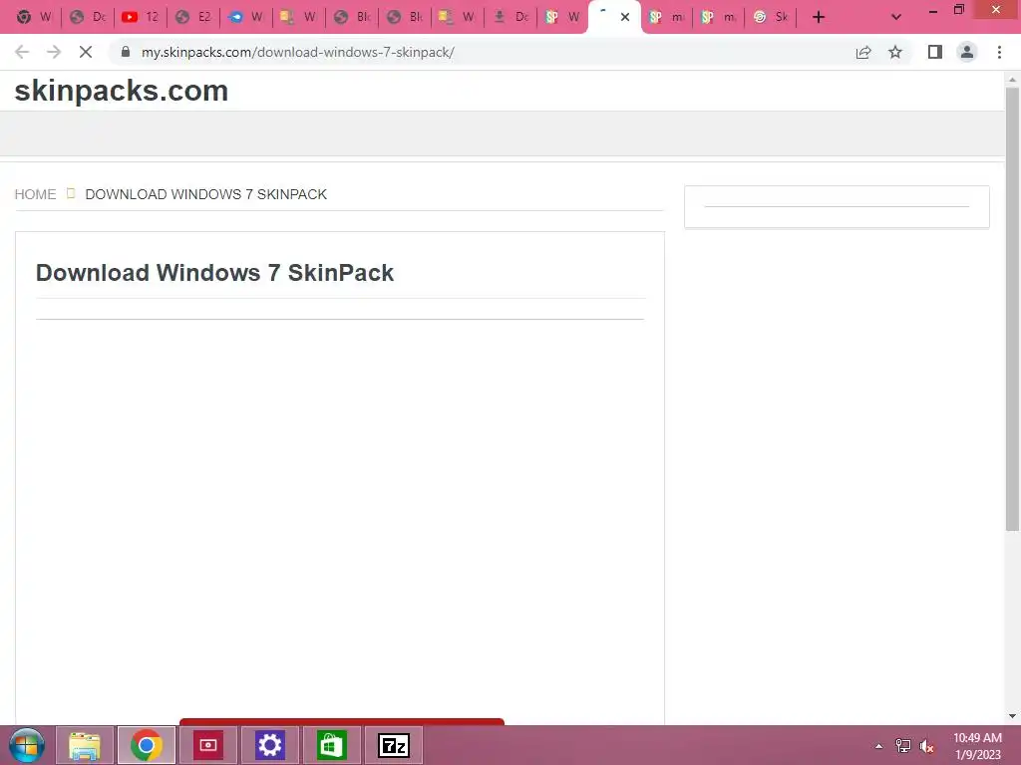Open the green Store taskbar icon

point(331,745)
